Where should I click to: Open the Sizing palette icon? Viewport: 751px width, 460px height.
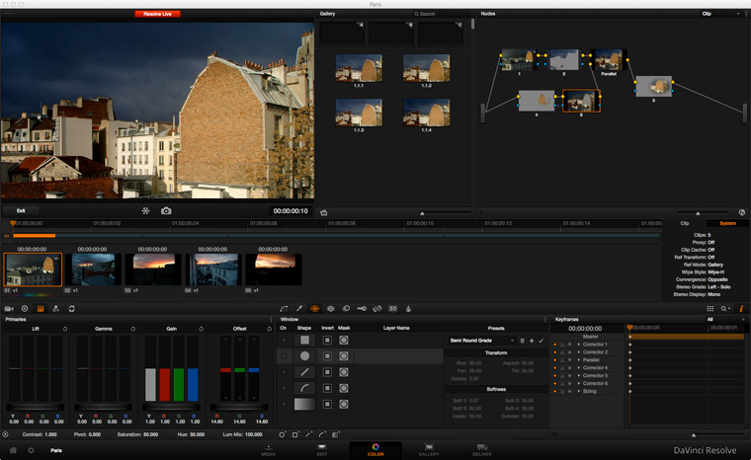(x=377, y=309)
